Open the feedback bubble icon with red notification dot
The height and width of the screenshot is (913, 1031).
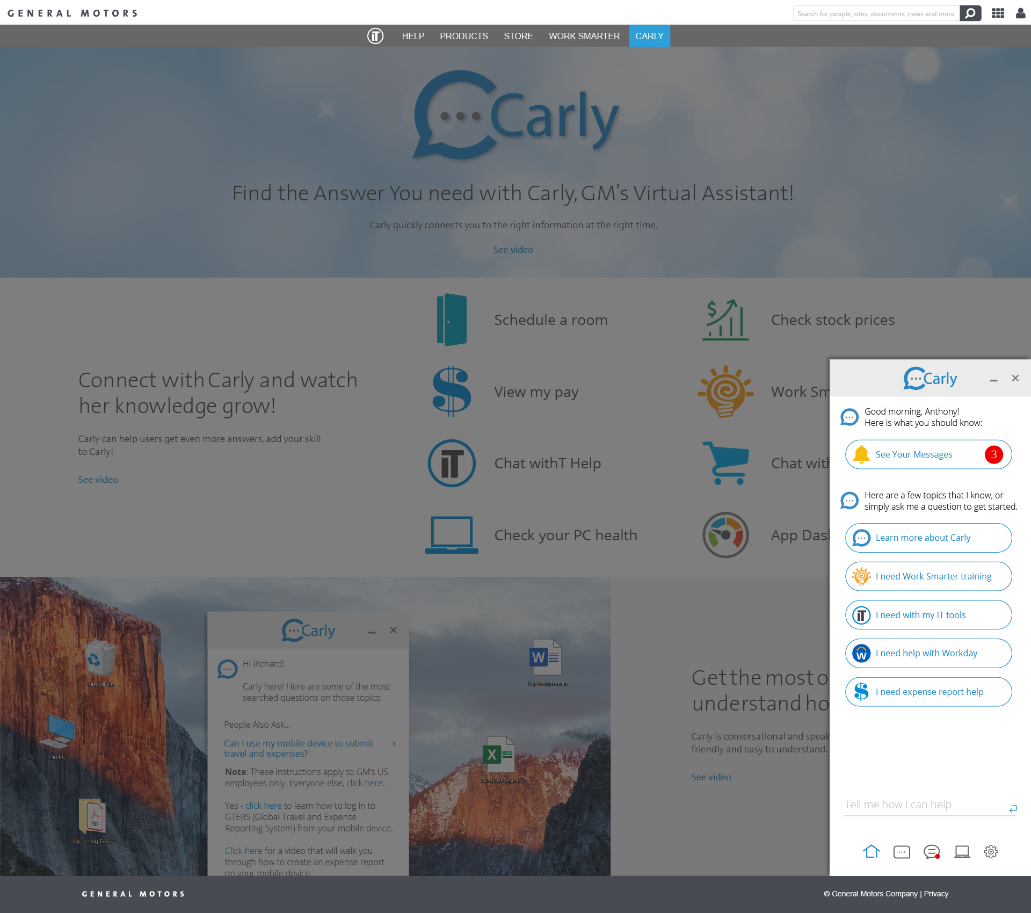tap(931, 852)
